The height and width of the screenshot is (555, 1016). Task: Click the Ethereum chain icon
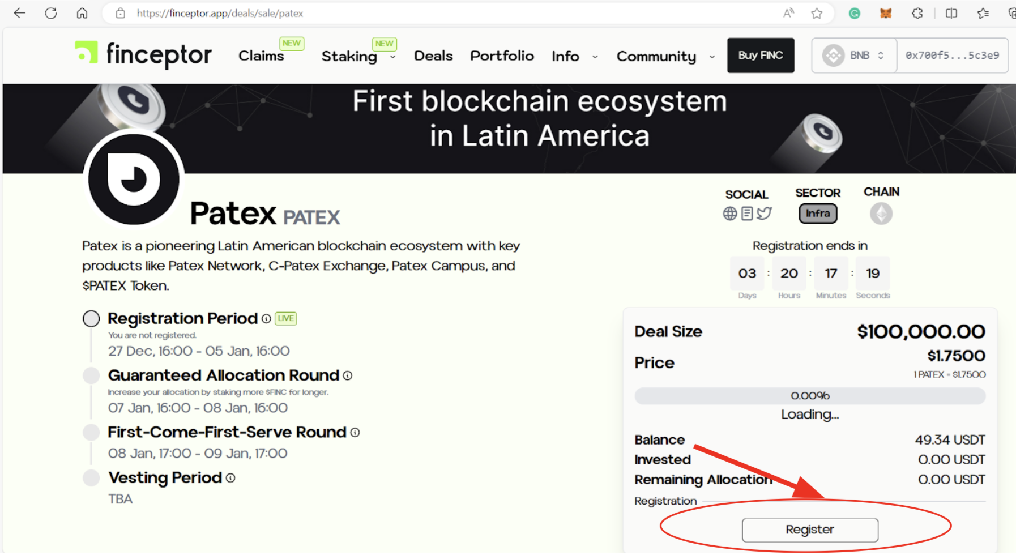coord(881,214)
